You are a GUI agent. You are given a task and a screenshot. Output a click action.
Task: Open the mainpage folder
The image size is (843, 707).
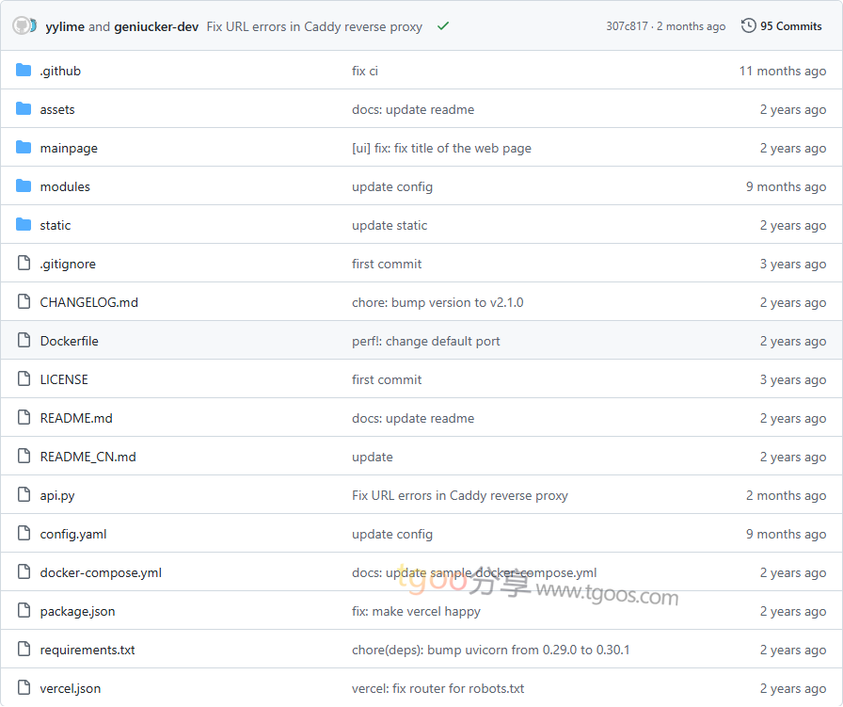(69, 148)
